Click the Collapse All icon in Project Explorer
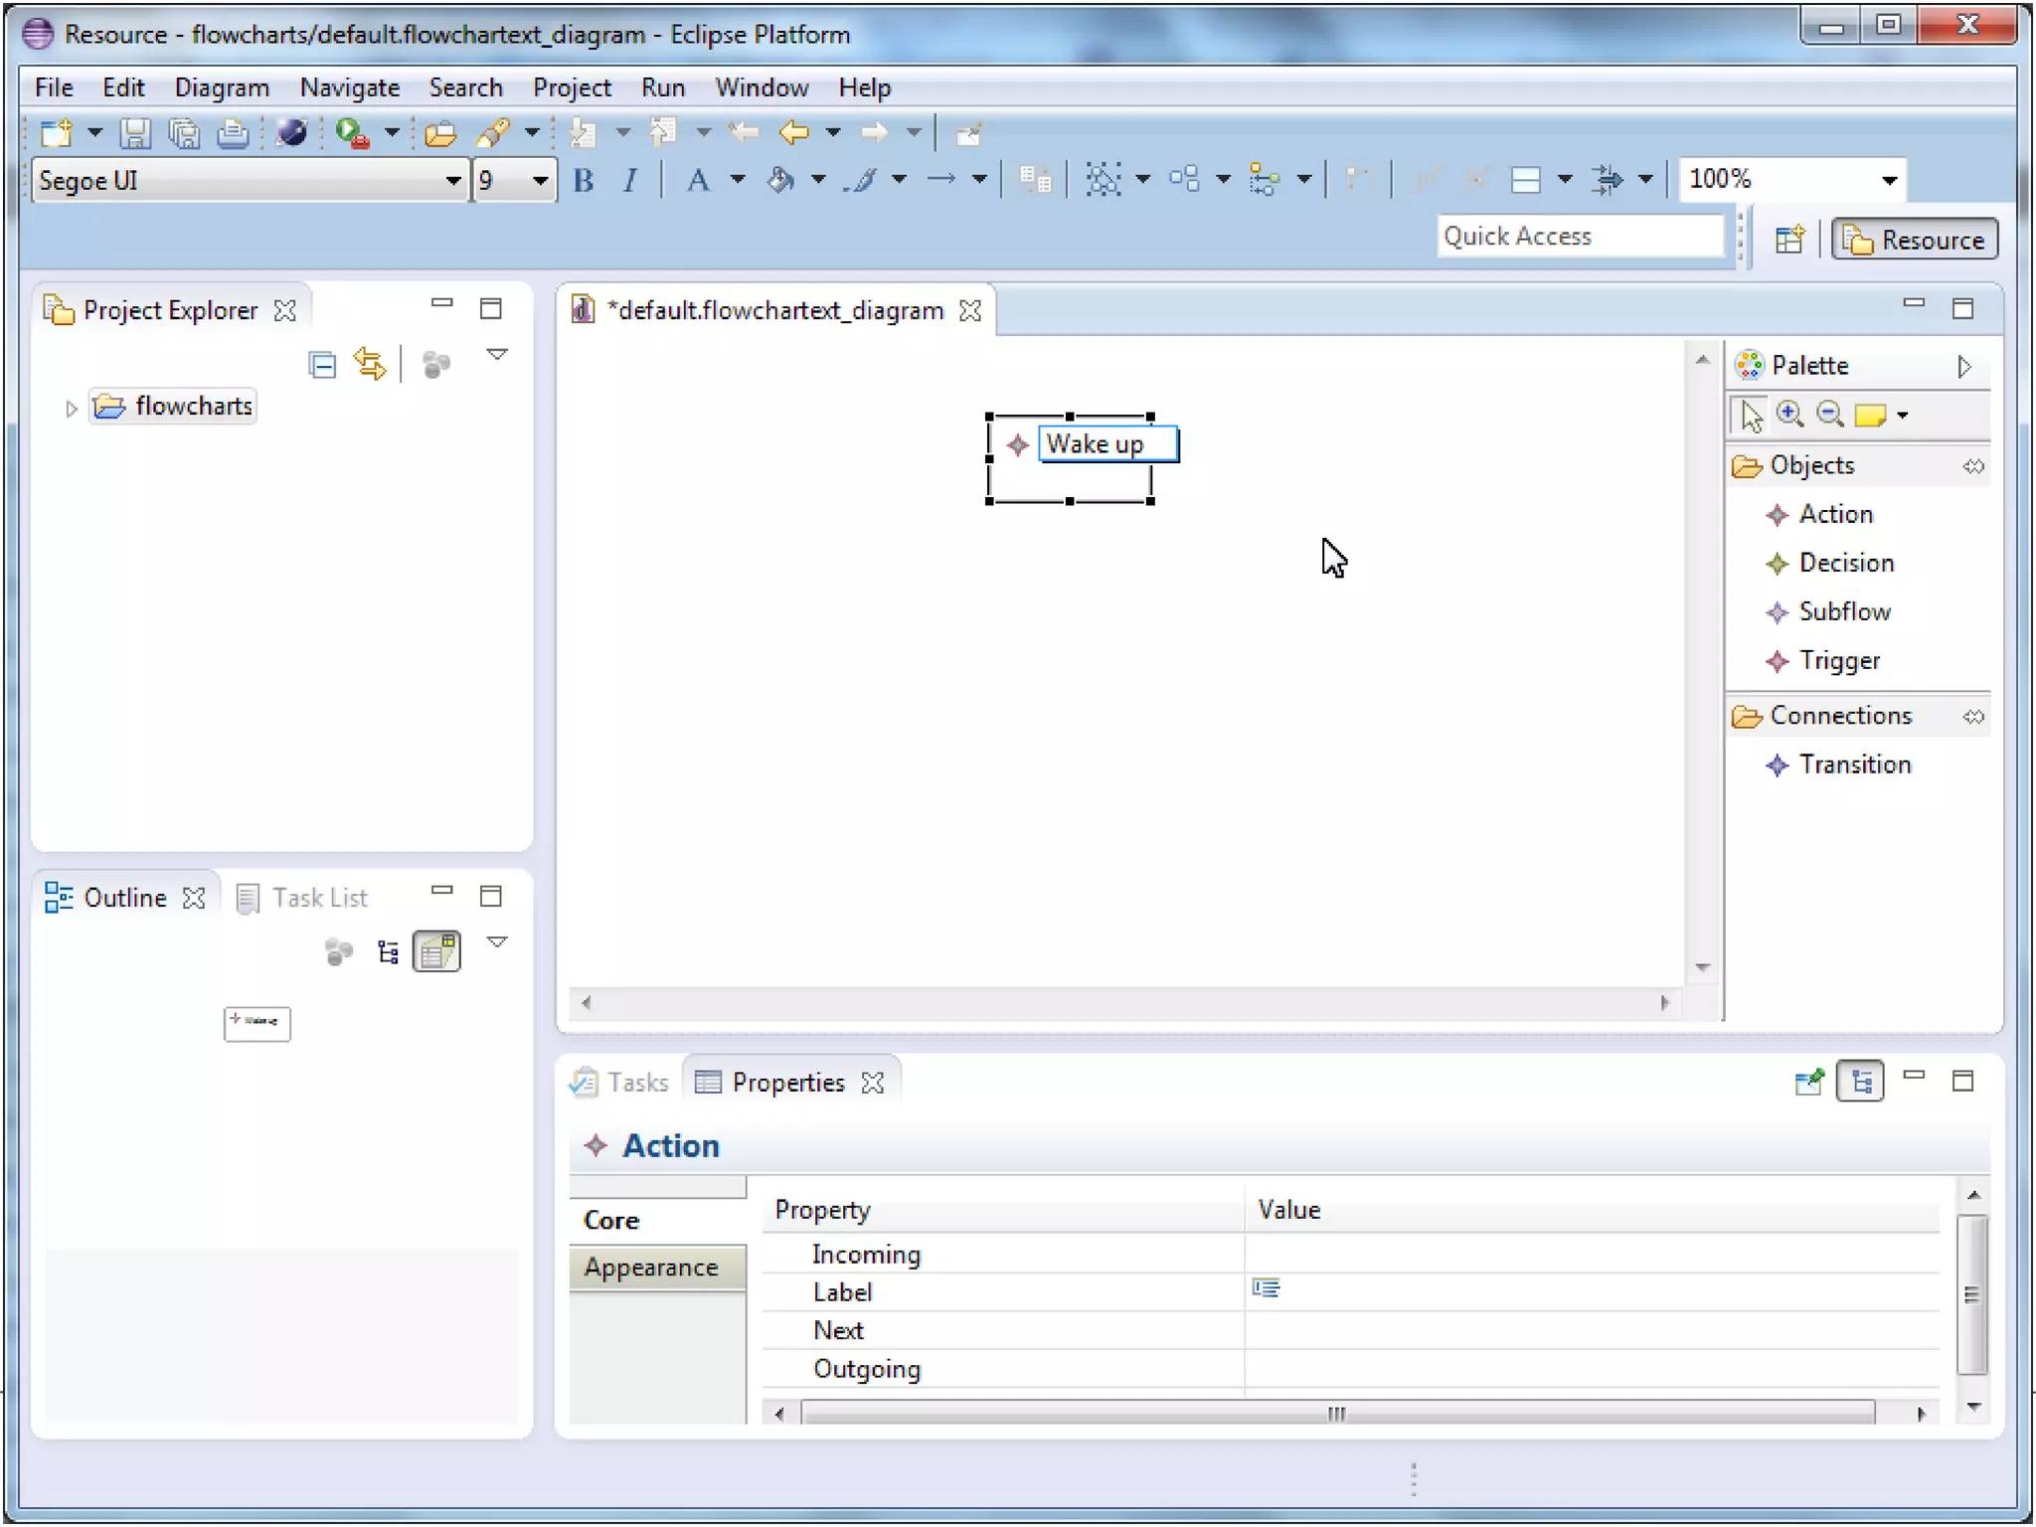Screen dimensions: 2036x1527 (322, 365)
